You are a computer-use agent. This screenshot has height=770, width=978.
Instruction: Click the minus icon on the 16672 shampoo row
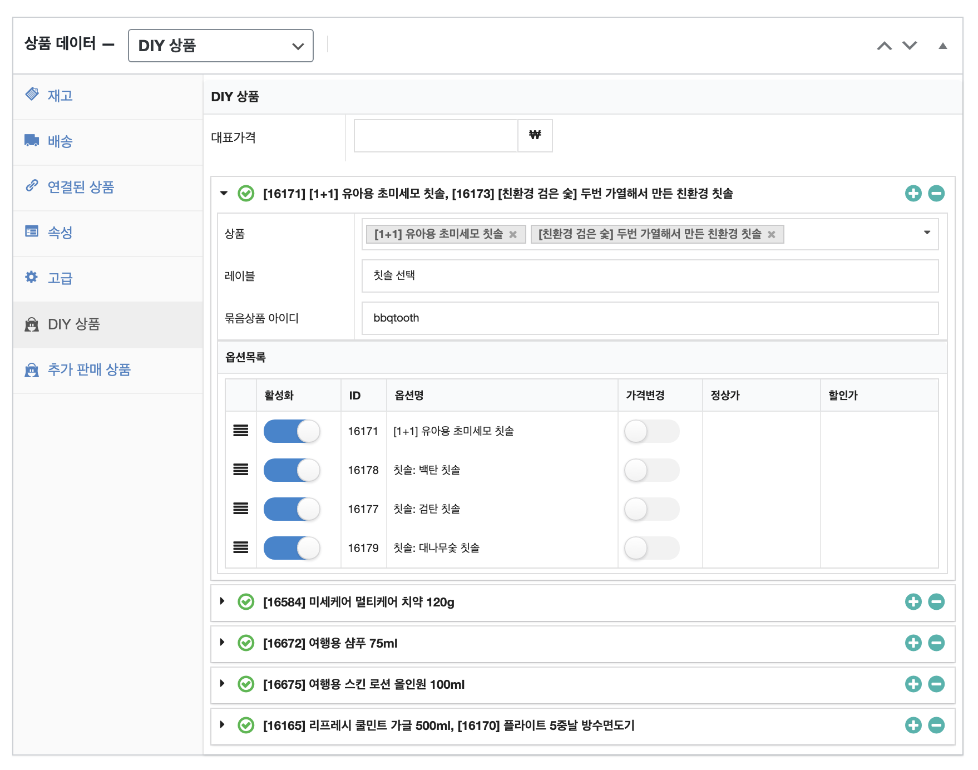(936, 643)
